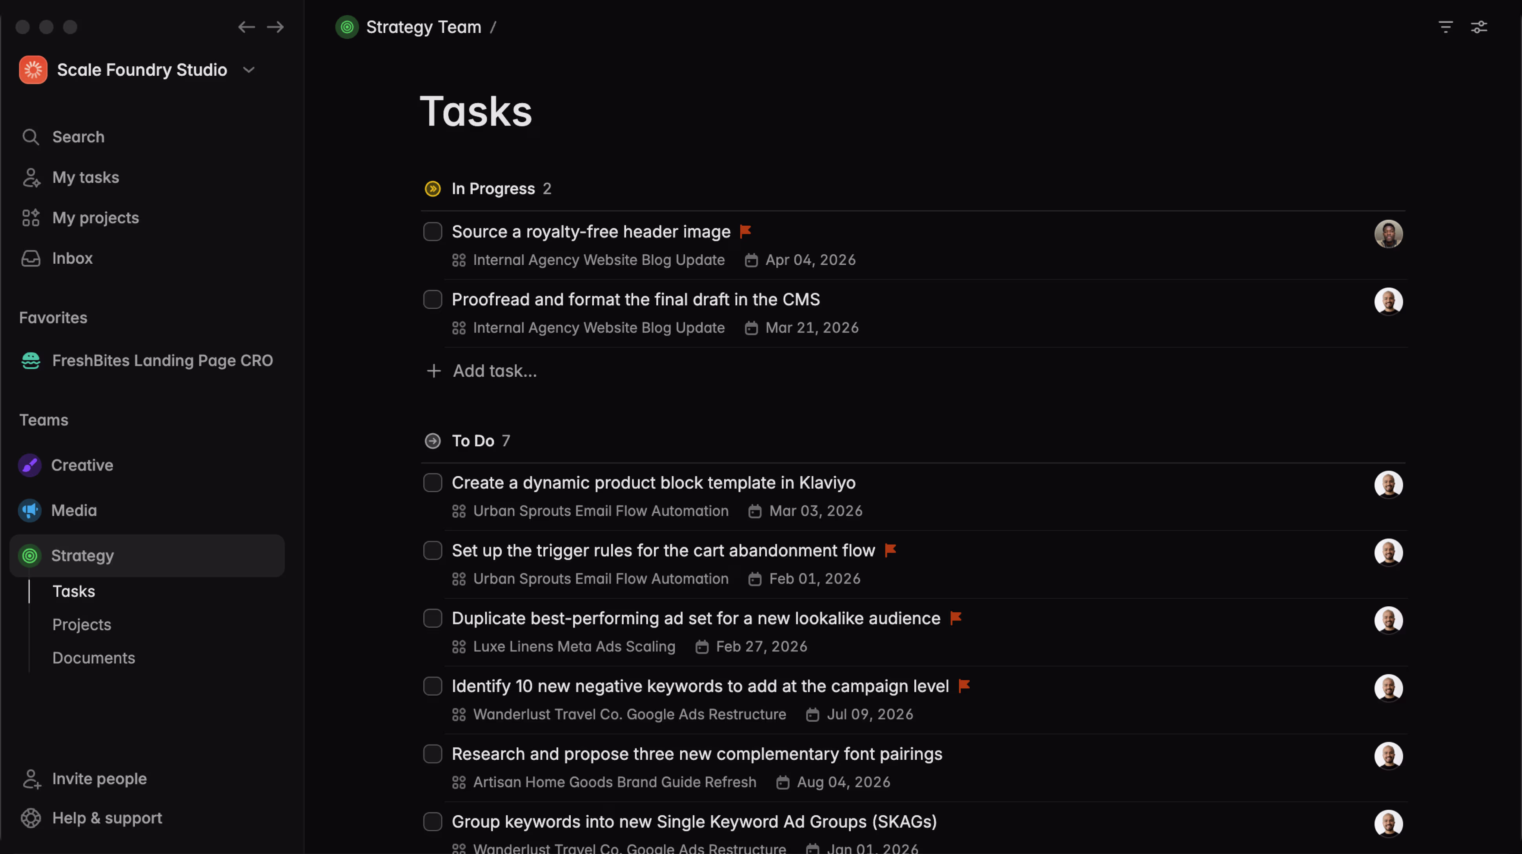This screenshot has height=854, width=1522.
Task: Open Projects under the Strategy team
Action: [x=82, y=625]
